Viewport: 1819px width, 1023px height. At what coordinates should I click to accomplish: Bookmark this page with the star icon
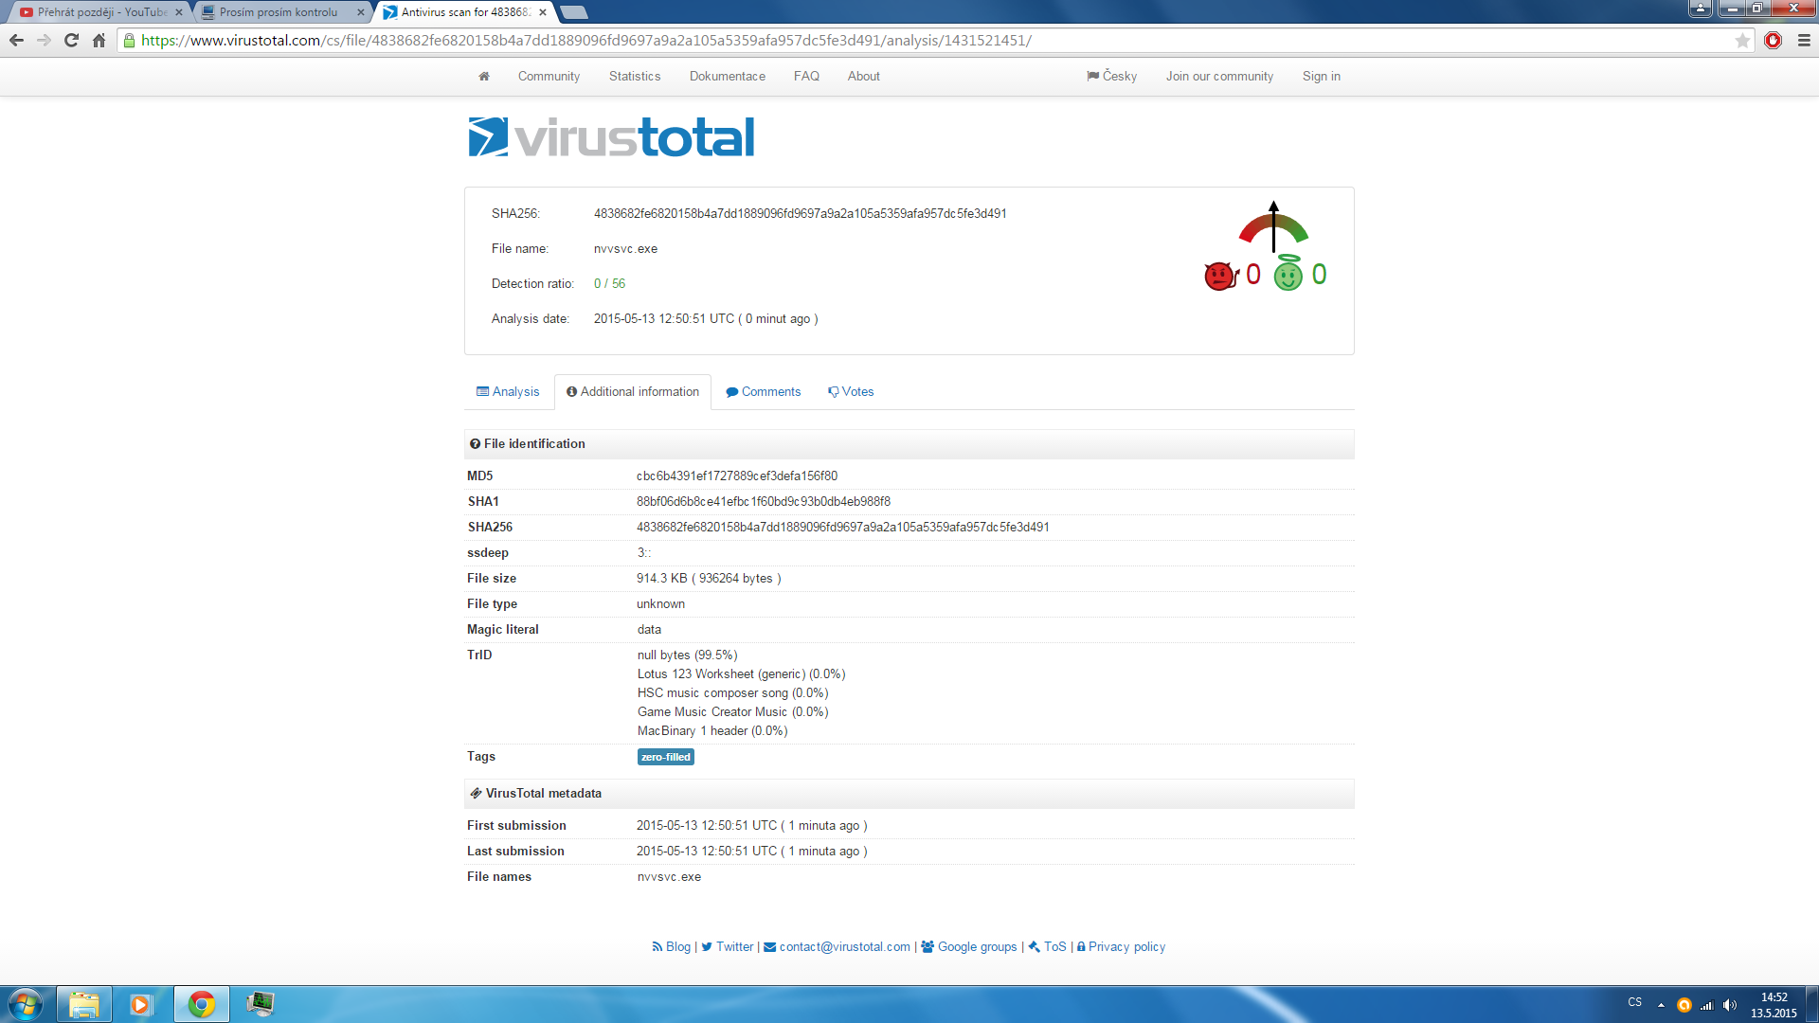pyautogui.click(x=1742, y=40)
